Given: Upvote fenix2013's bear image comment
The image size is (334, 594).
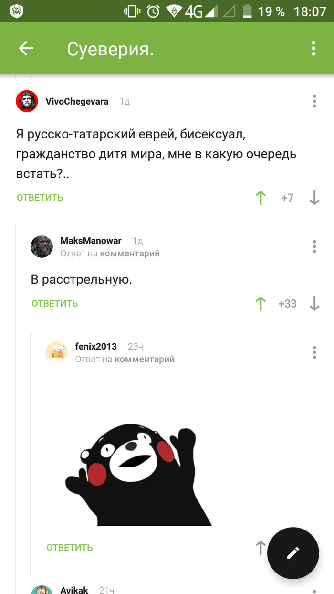Looking at the screenshot, I should point(261,548).
